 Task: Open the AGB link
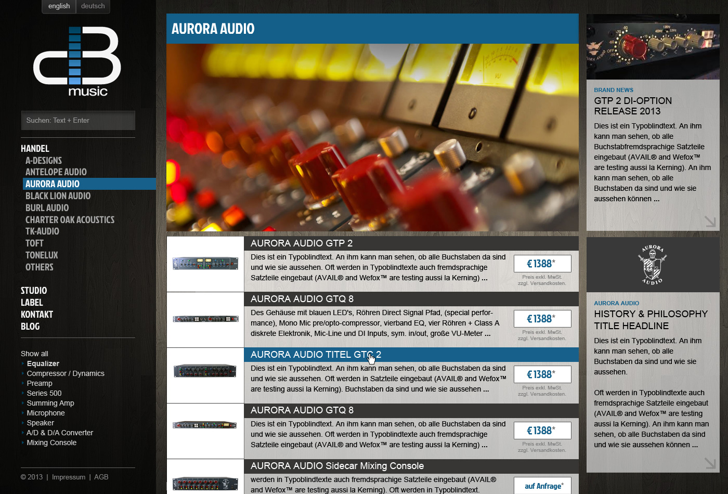click(101, 477)
